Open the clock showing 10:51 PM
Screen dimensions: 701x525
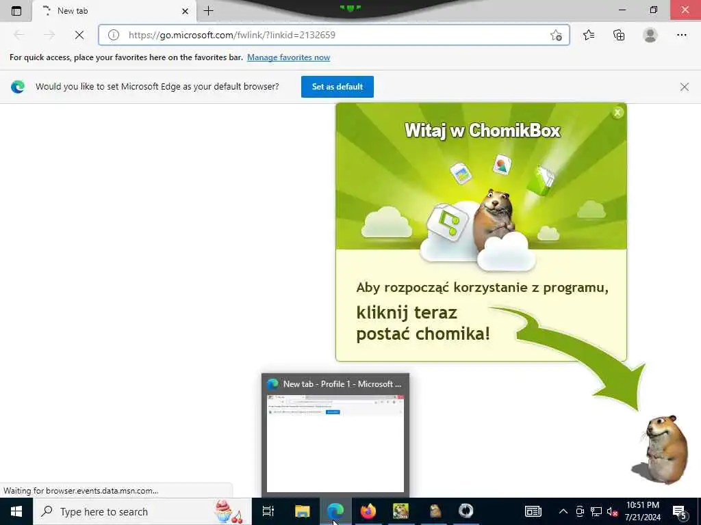tap(642, 511)
